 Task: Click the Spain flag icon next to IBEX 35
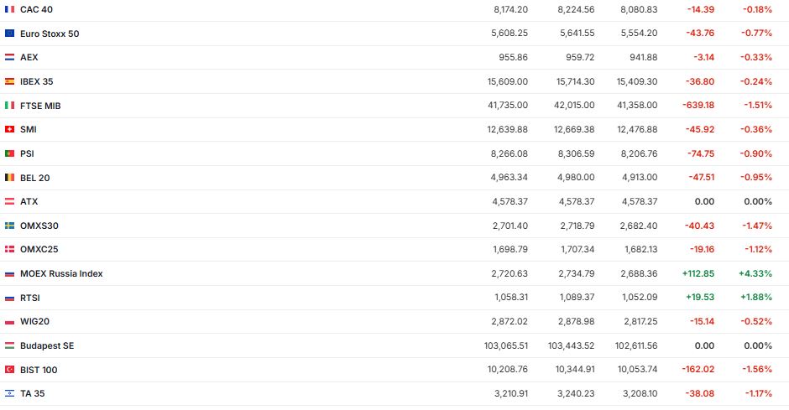pos(9,81)
